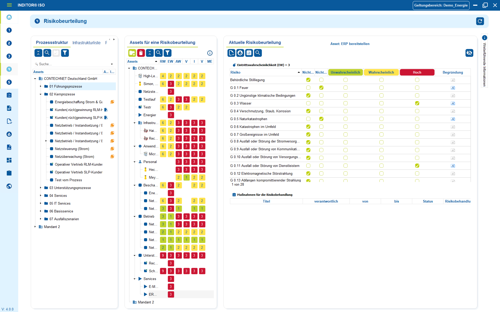
Task: Click the red delete icon in Assets panel
Action: point(141,53)
